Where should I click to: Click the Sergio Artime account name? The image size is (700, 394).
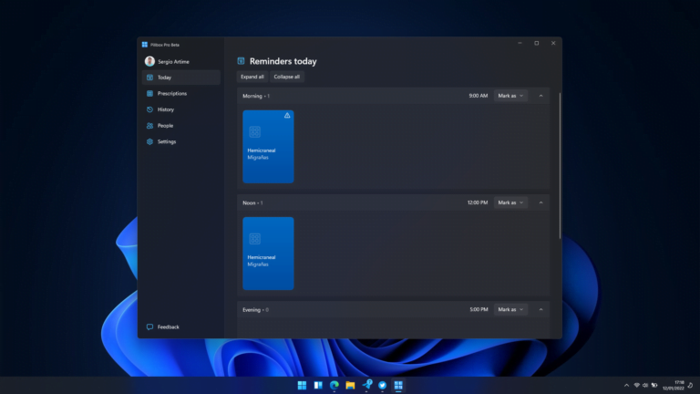click(x=173, y=62)
